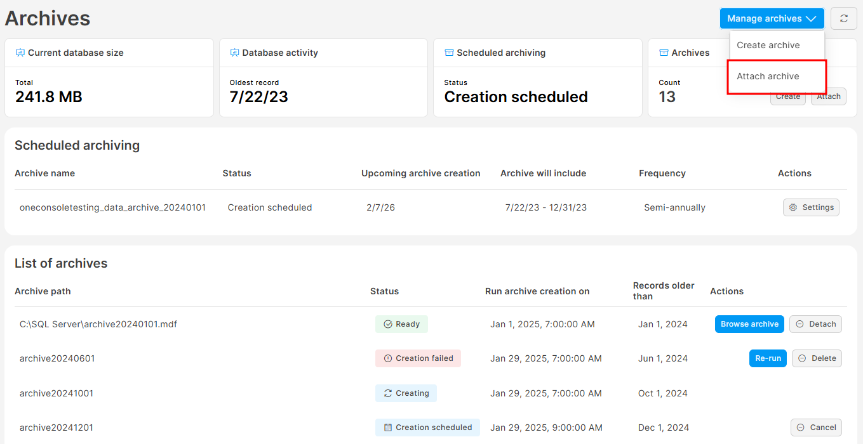
Task: Click the refresh icon button
Action: point(843,18)
